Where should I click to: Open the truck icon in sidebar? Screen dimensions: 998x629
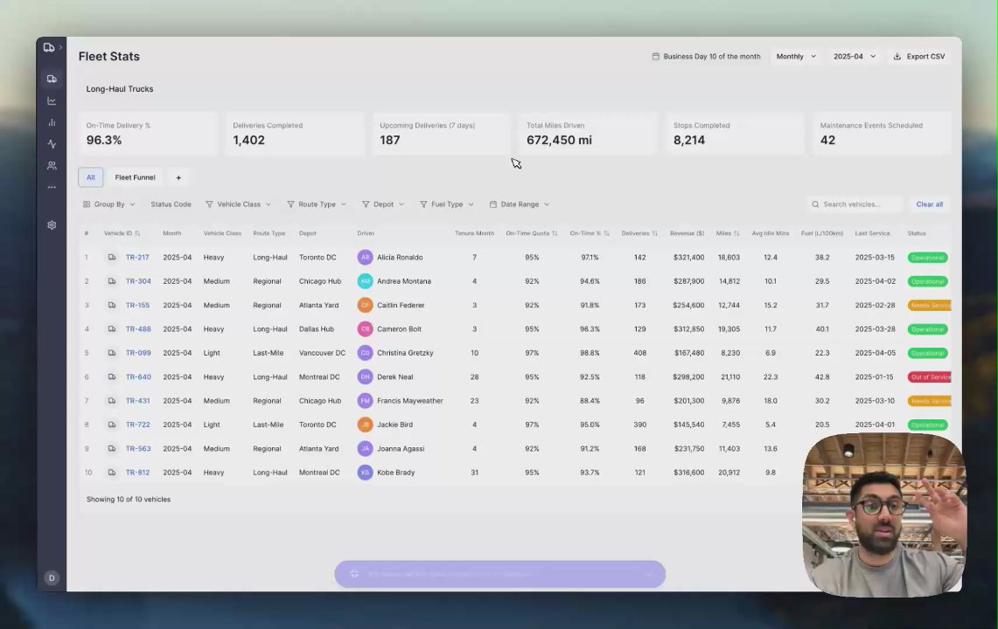click(52, 79)
